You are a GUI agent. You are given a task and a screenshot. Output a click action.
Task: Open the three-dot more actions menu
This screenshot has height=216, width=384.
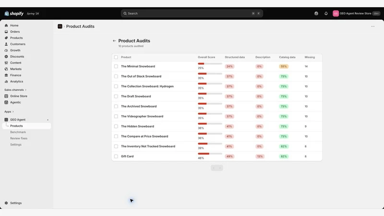(x=373, y=26)
